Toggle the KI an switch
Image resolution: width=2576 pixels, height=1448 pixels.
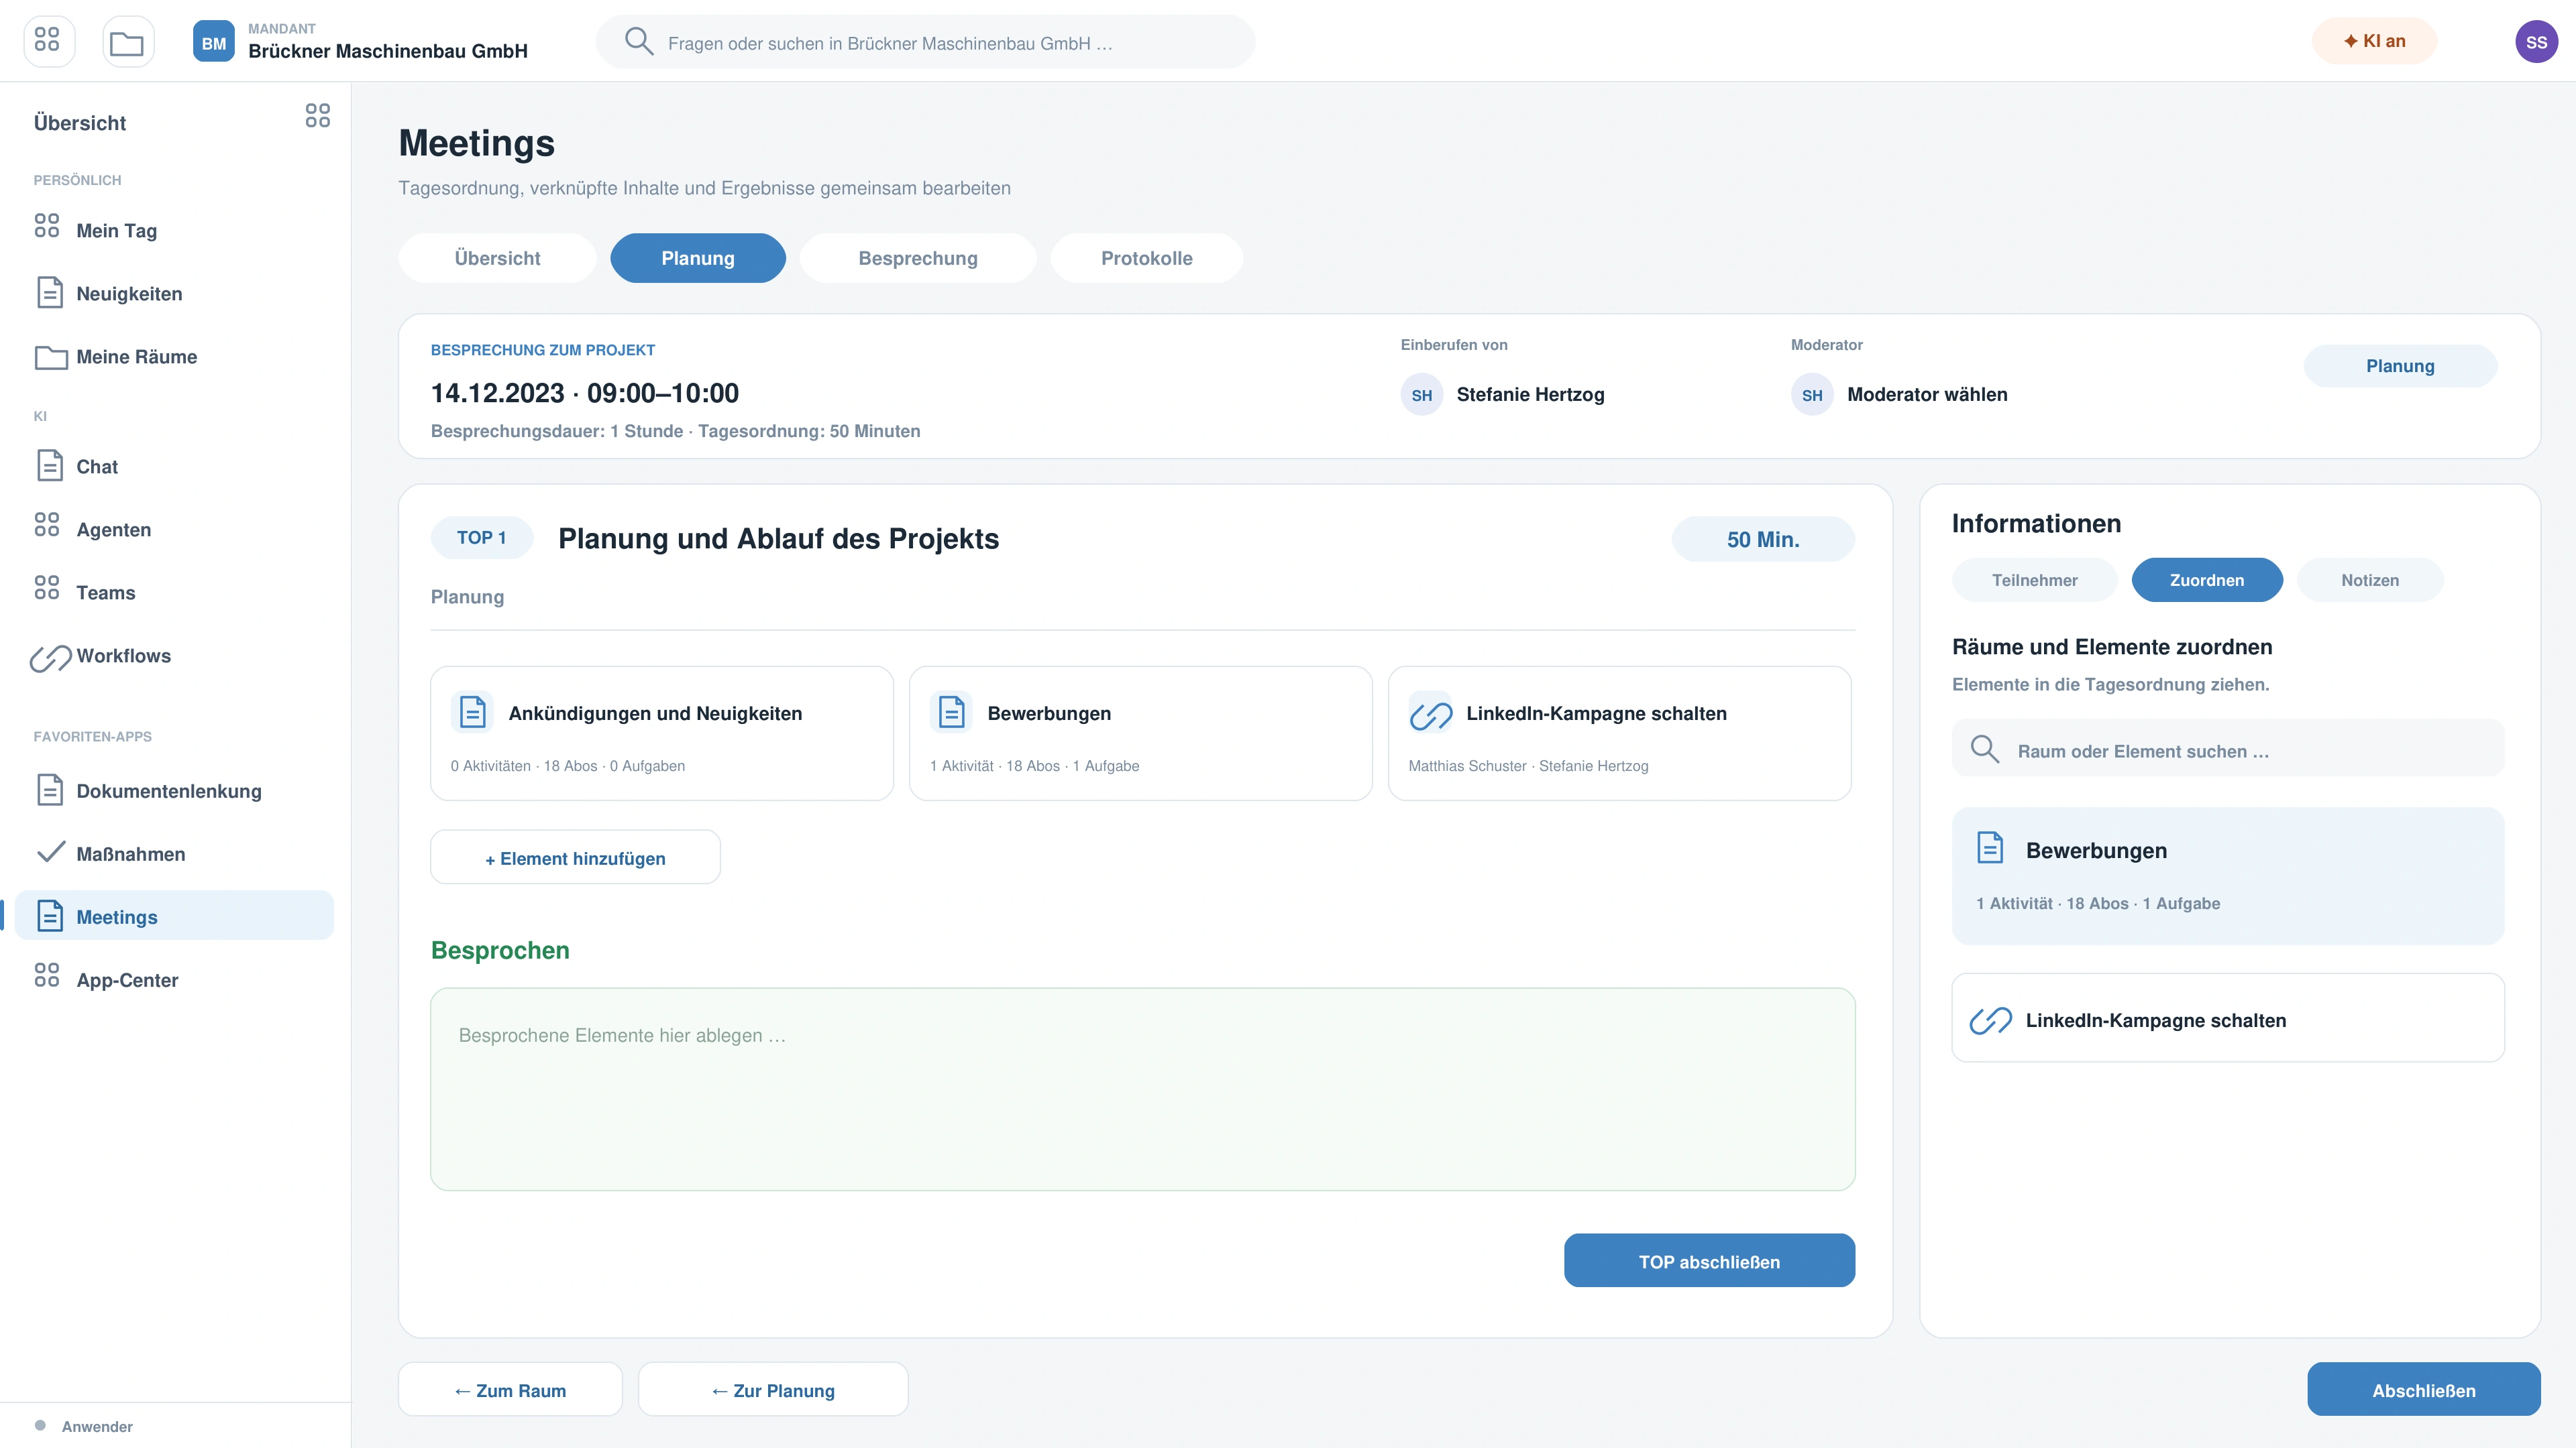click(x=2374, y=41)
